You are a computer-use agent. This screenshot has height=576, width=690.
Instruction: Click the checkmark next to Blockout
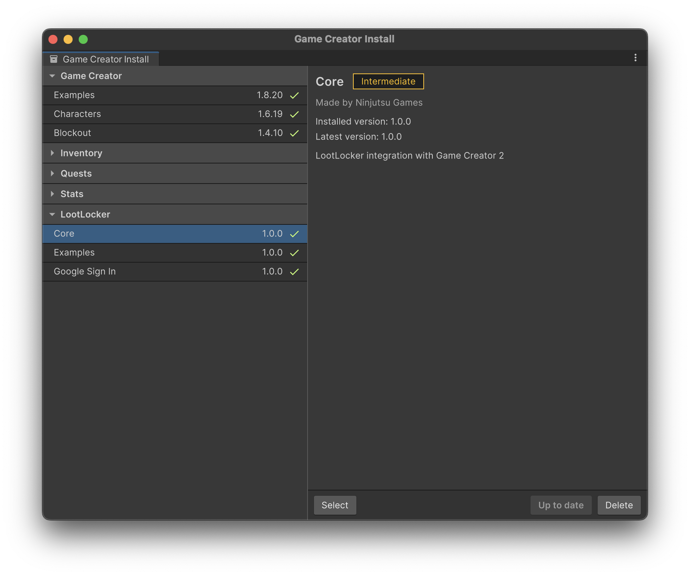pyautogui.click(x=294, y=133)
